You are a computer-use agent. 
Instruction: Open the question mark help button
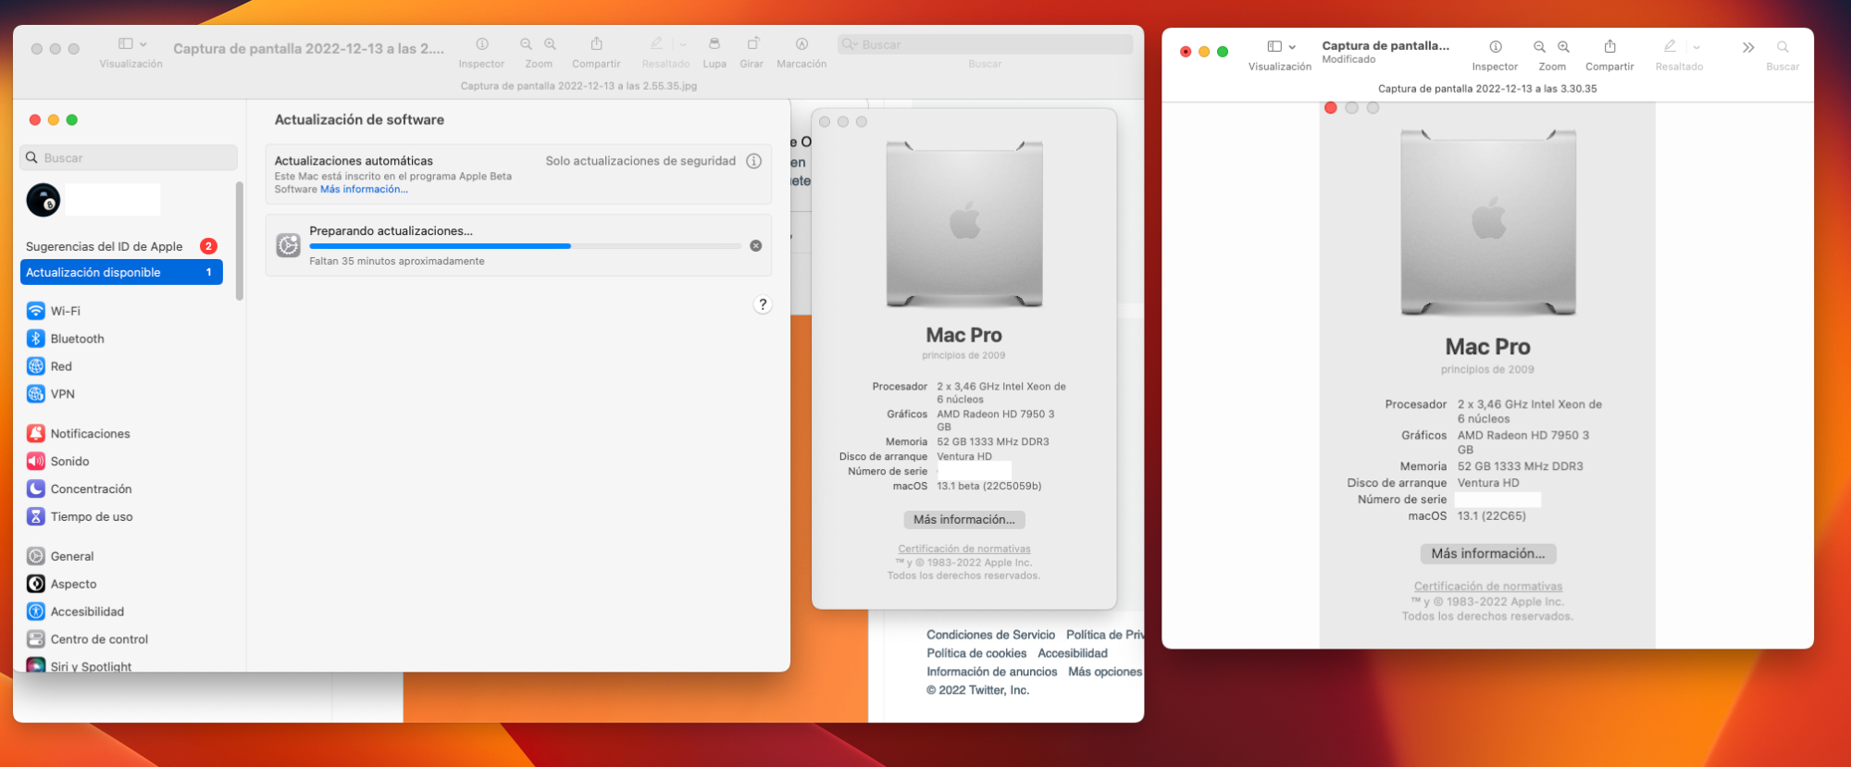[x=763, y=304]
